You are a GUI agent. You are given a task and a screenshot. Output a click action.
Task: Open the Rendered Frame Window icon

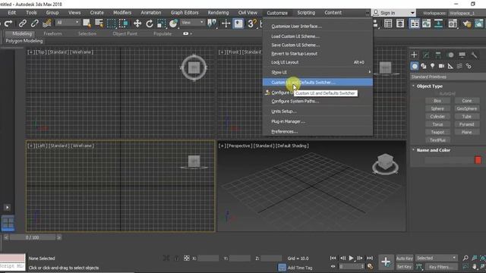[479, 24]
